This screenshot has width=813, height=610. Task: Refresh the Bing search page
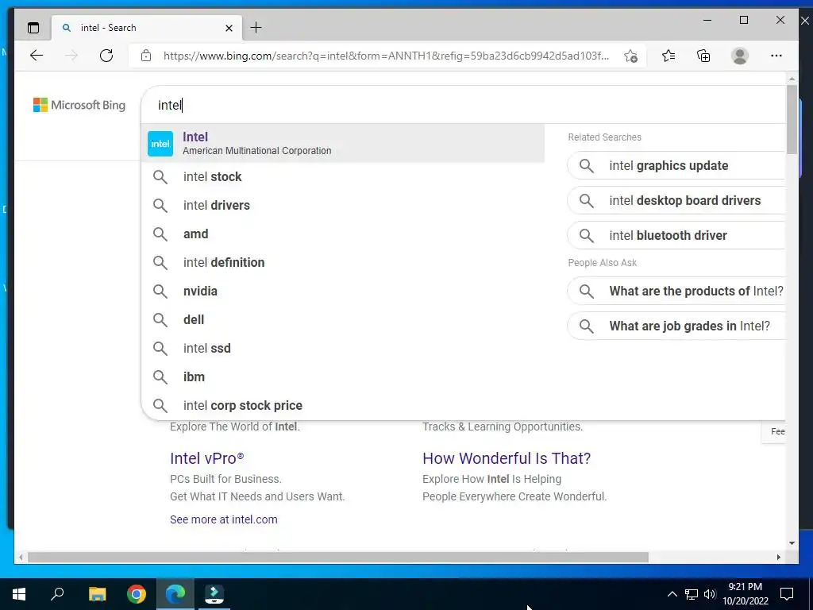coord(106,56)
